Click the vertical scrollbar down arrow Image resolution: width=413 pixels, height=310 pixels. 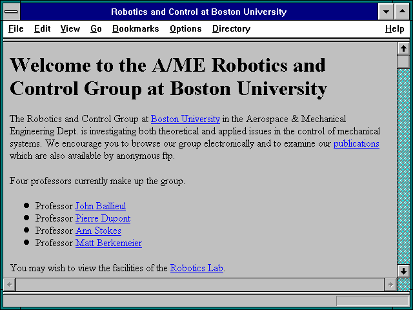click(403, 271)
